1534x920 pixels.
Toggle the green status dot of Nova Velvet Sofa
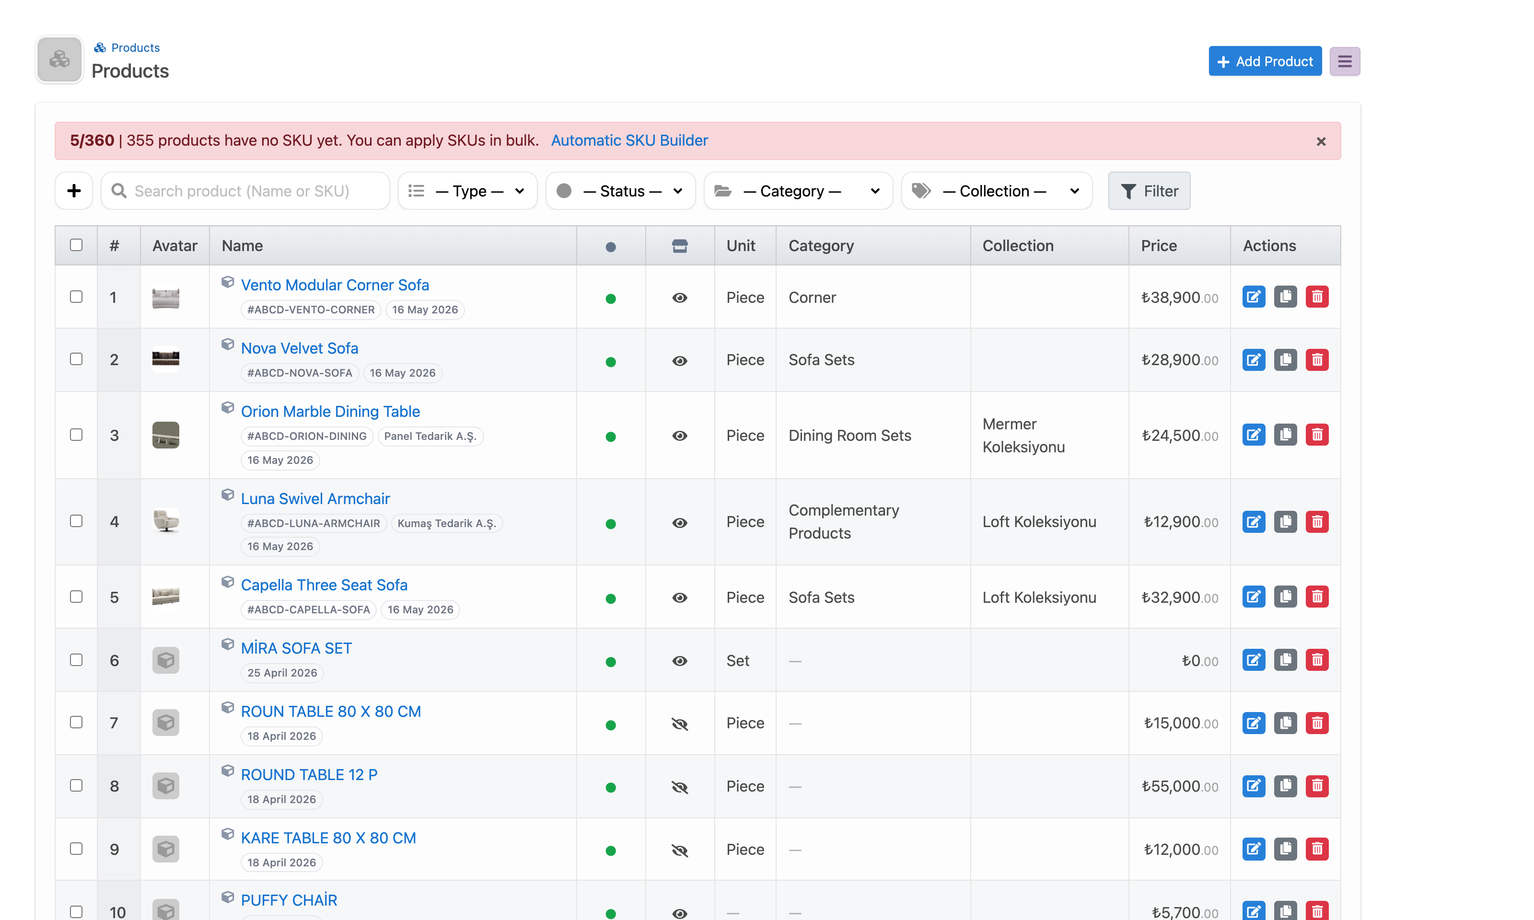(610, 362)
